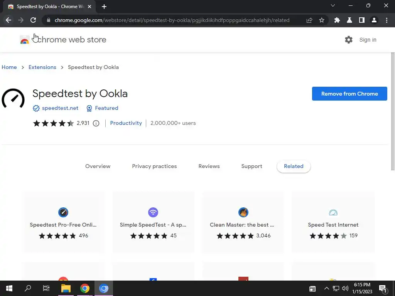Go to Home breadcrumb
Screen dimensions: 395x296
click(x=9, y=67)
